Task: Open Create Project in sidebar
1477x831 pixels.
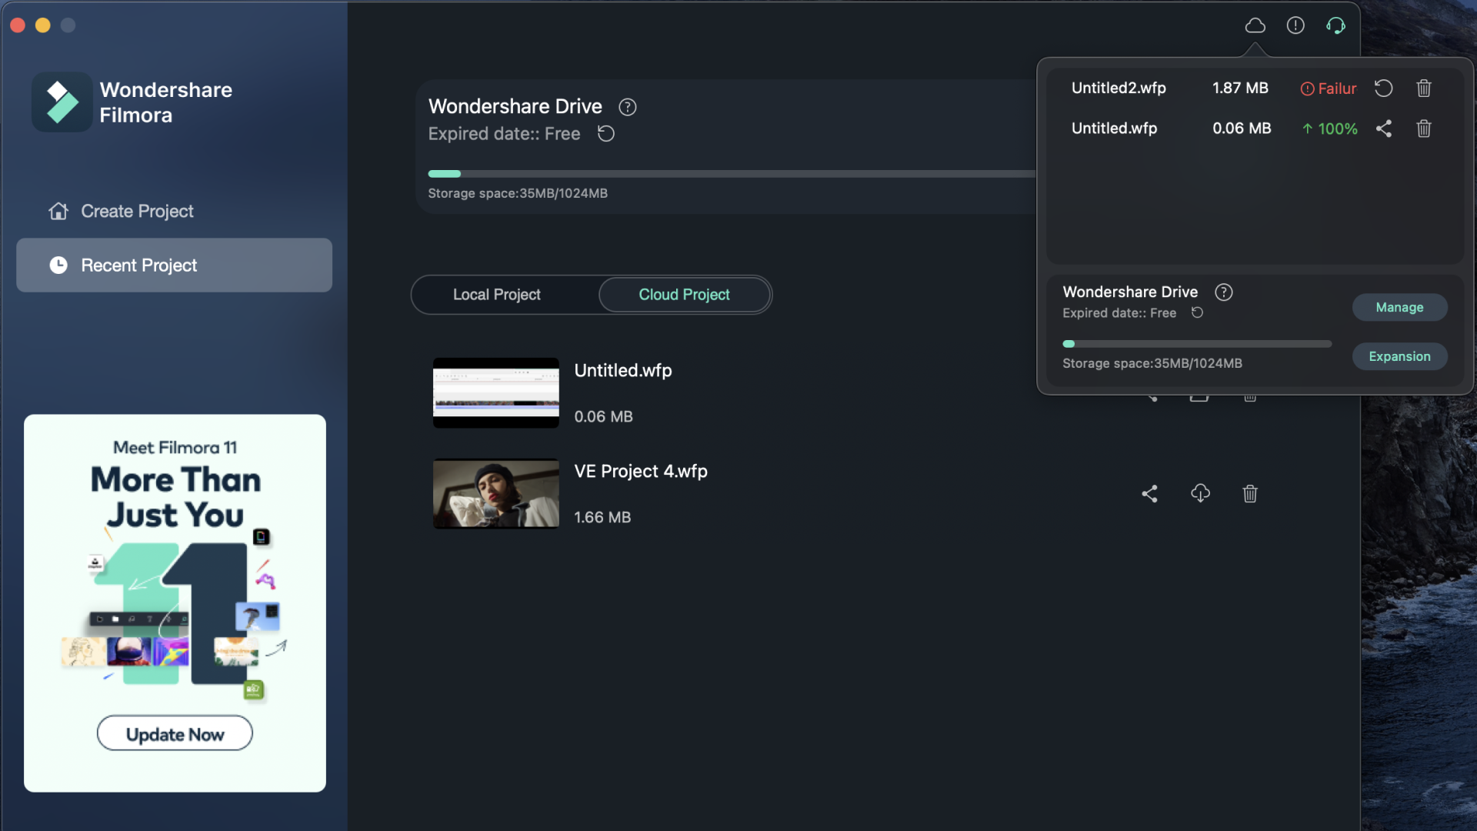Action: pos(175,211)
